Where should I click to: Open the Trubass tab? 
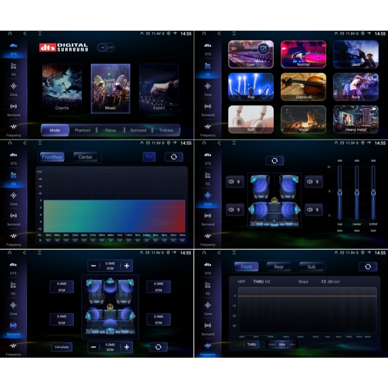click(x=166, y=130)
